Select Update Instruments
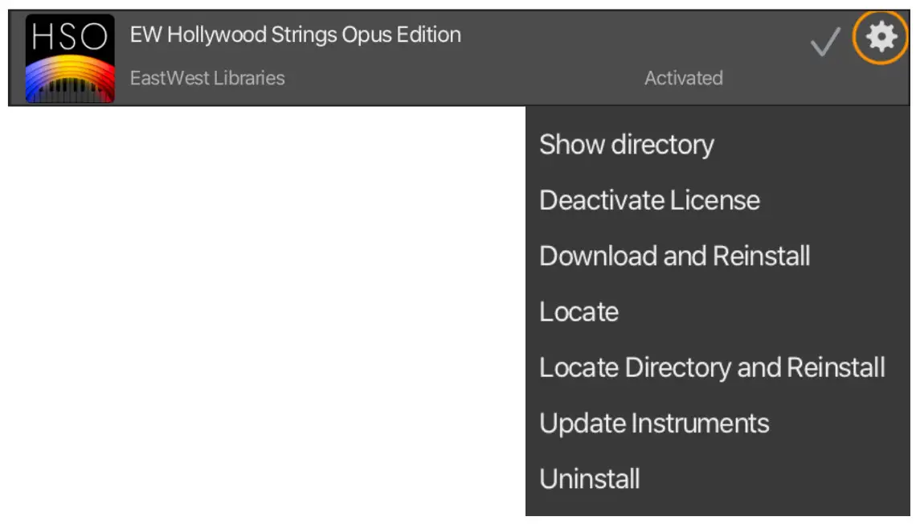Screen dimensions: 916x525 point(655,423)
